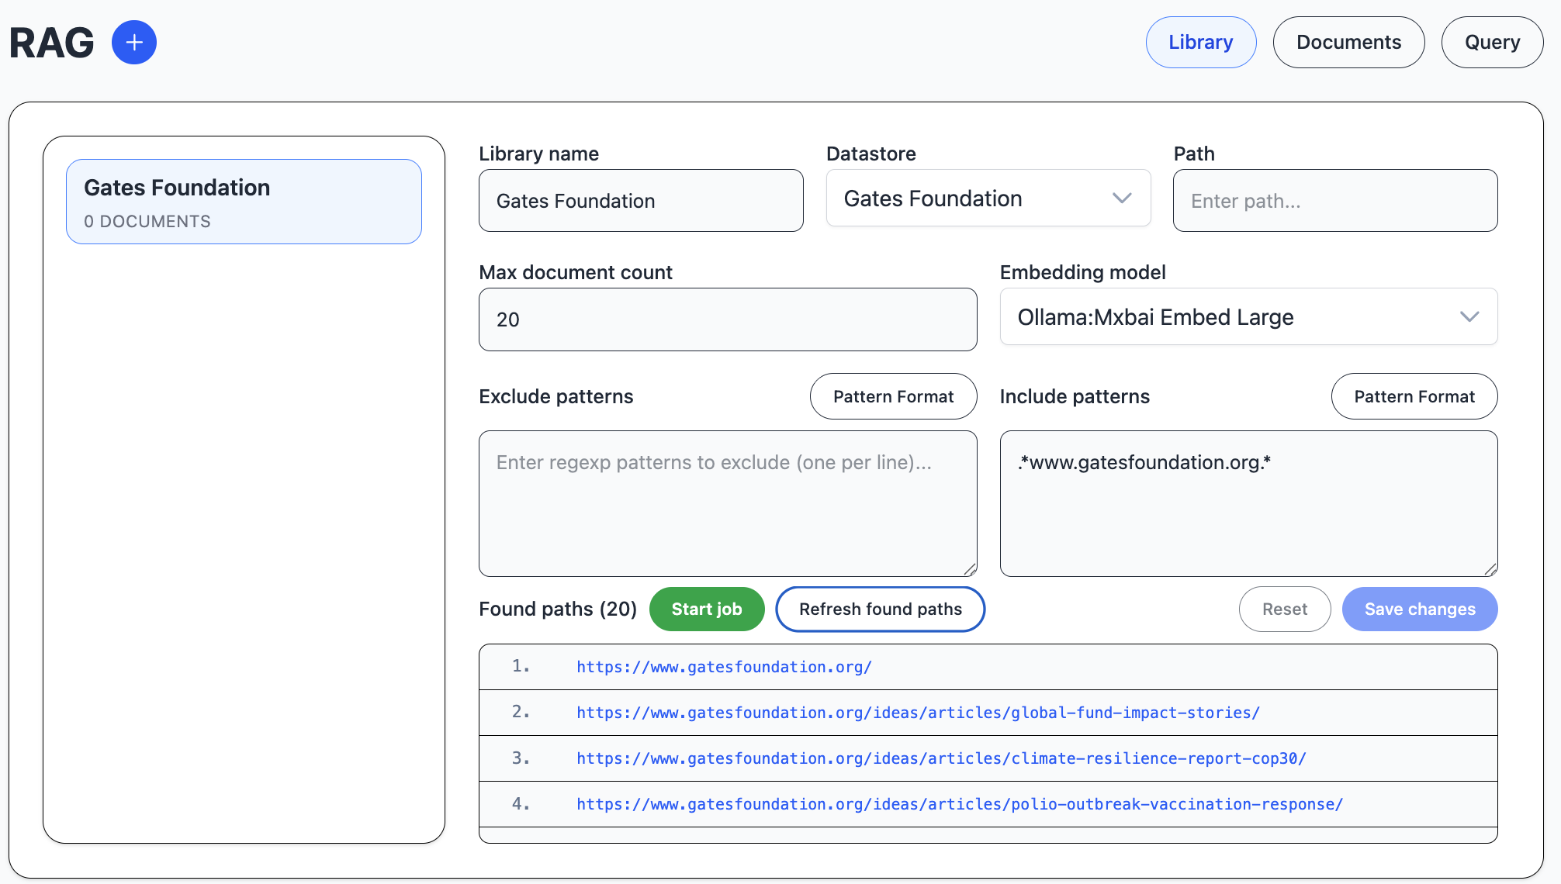Open Pattern Format for Include patterns

tap(1414, 396)
